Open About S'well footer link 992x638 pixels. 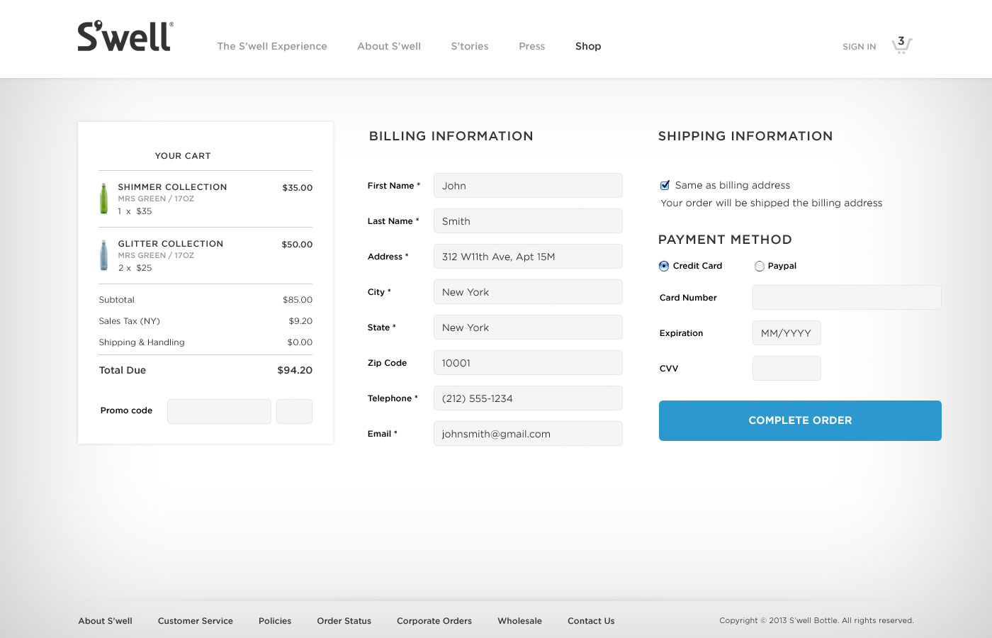tap(105, 621)
